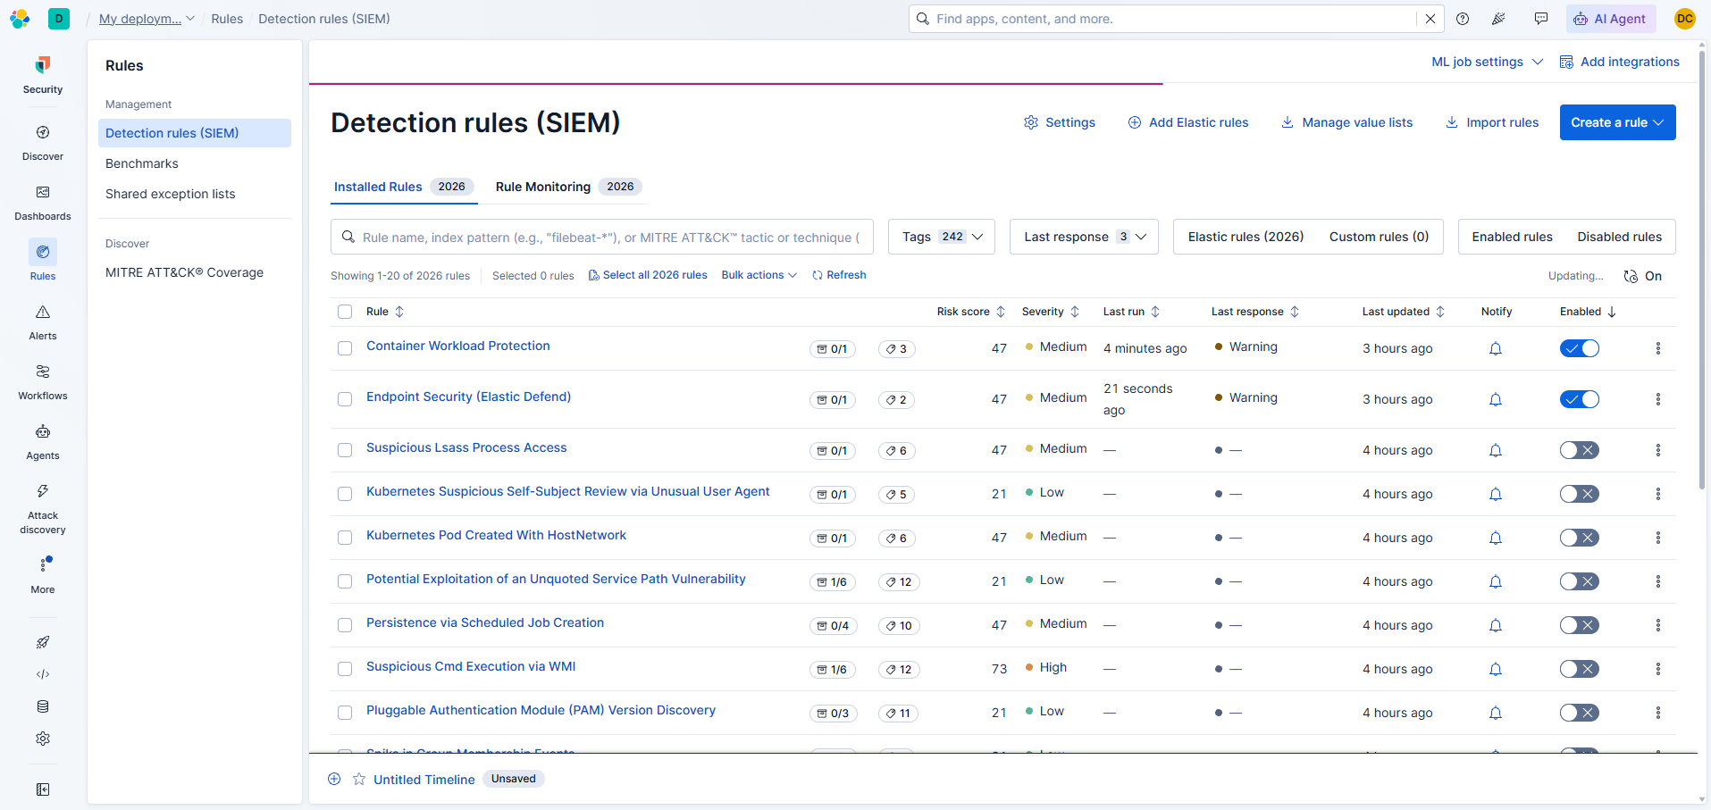
Task: Open Benchmarks in the Rules panel
Action: pos(142,163)
